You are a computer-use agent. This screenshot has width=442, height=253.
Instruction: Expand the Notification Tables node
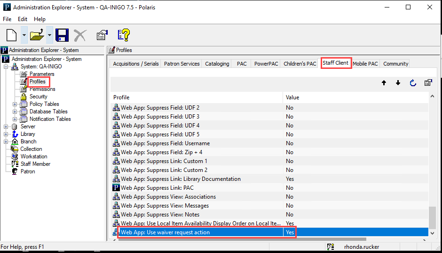[15, 119]
